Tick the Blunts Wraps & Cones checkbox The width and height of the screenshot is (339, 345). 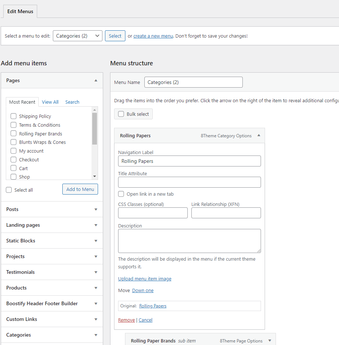(13, 142)
